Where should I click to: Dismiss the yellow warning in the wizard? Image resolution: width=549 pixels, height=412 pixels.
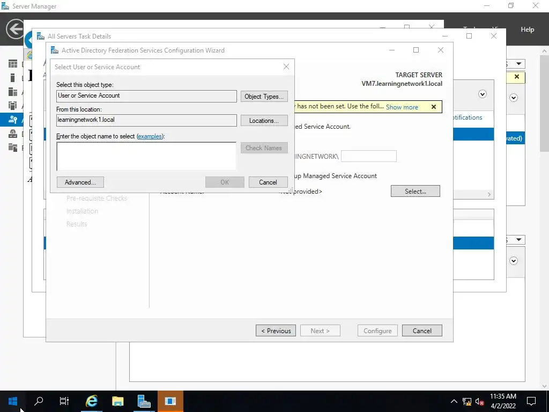pos(433,107)
